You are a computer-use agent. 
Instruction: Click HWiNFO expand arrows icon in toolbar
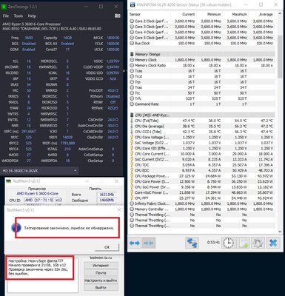[135, 243]
